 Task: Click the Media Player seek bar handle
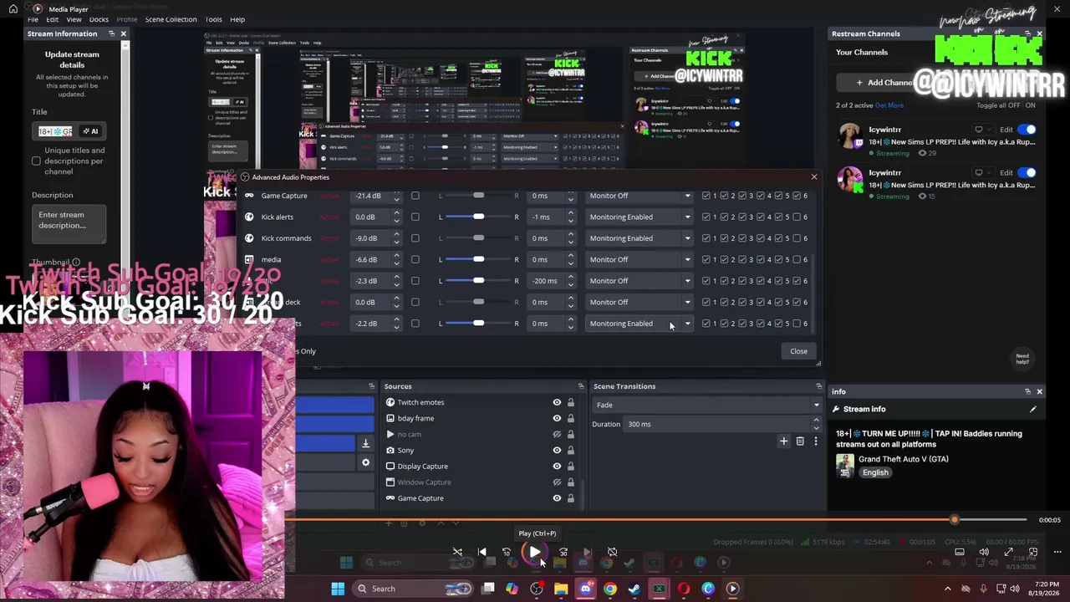tap(954, 519)
